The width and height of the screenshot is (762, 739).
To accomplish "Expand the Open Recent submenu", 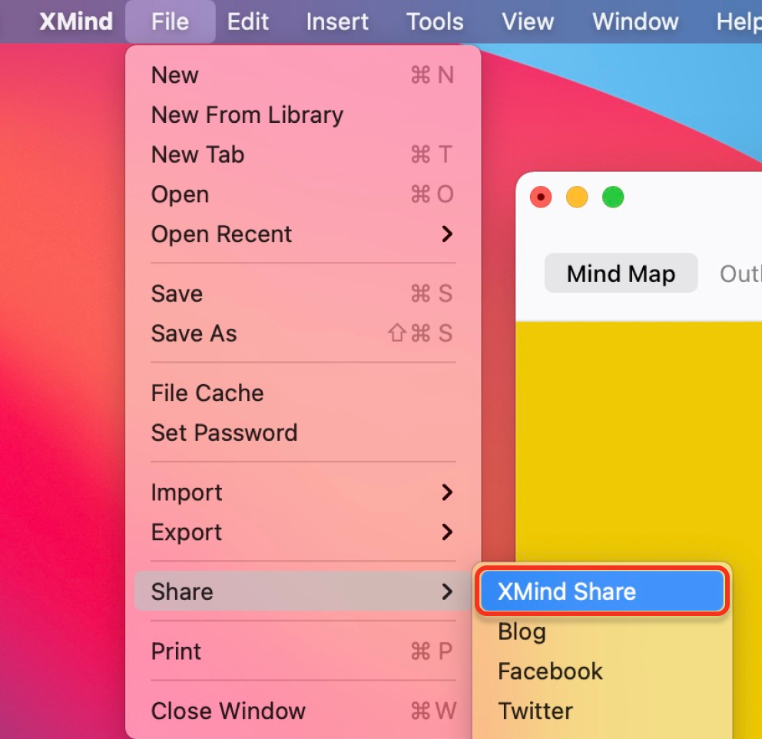I will point(303,234).
